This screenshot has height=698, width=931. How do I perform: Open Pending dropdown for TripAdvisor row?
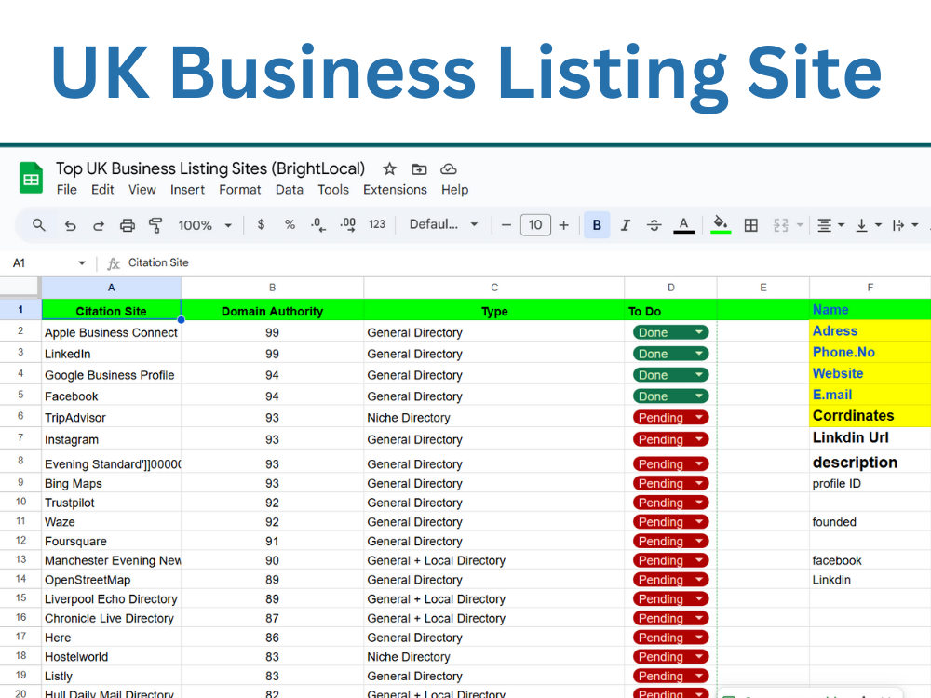coord(671,418)
